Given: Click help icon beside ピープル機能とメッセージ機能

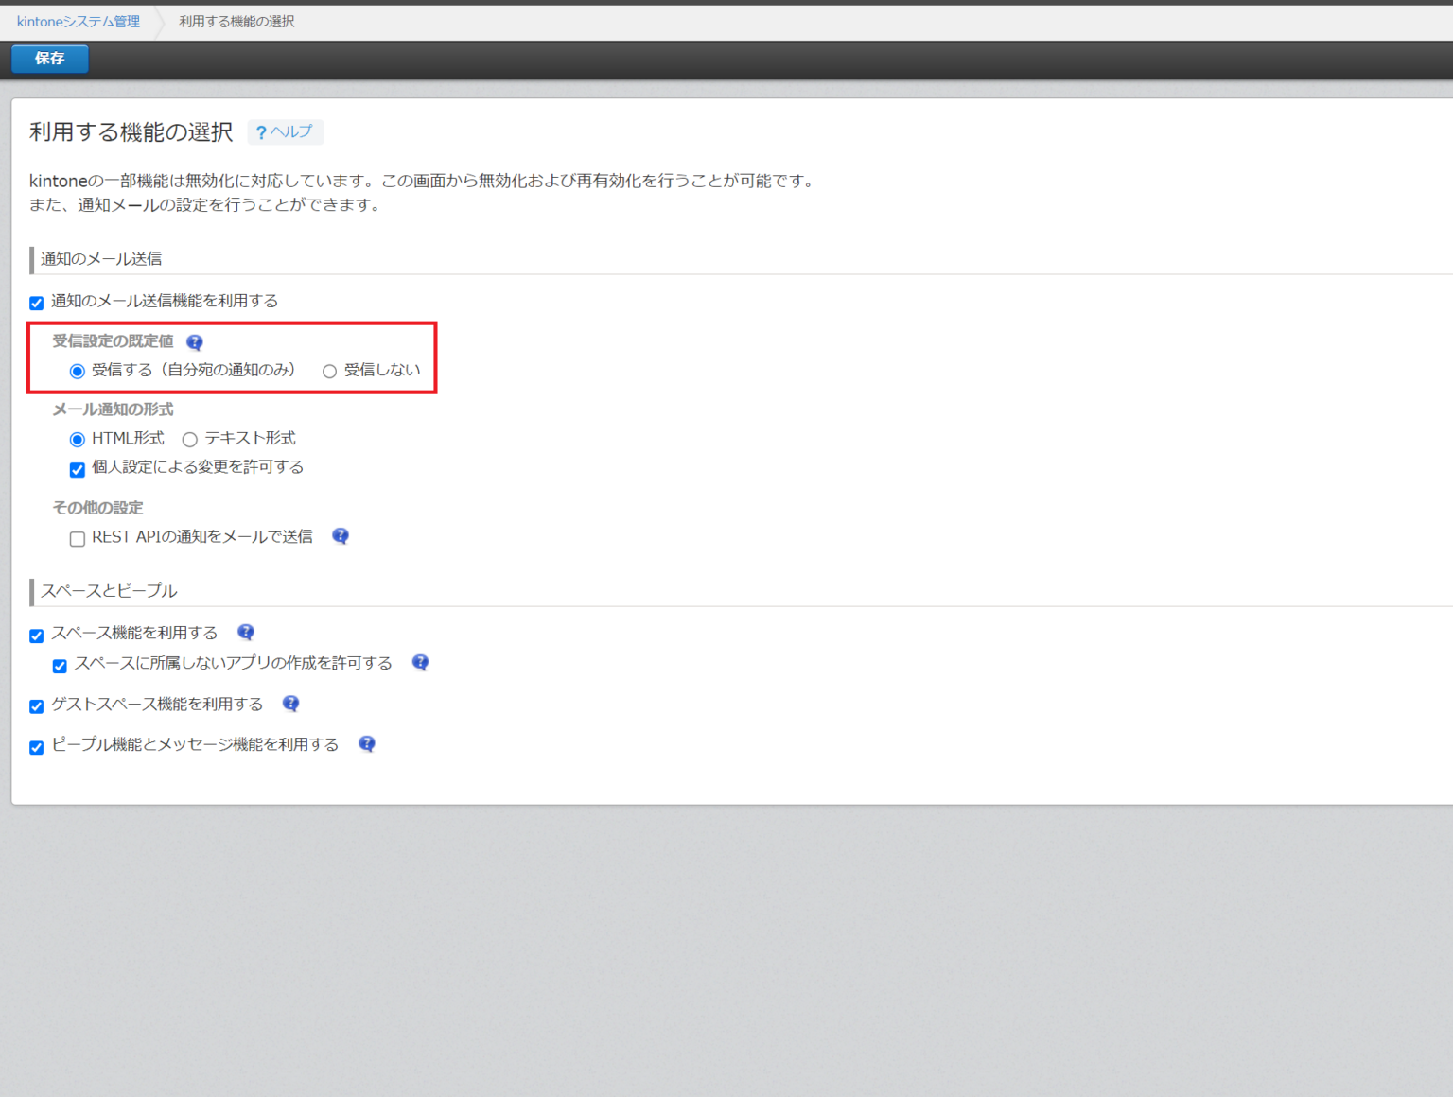Looking at the screenshot, I should click(367, 744).
